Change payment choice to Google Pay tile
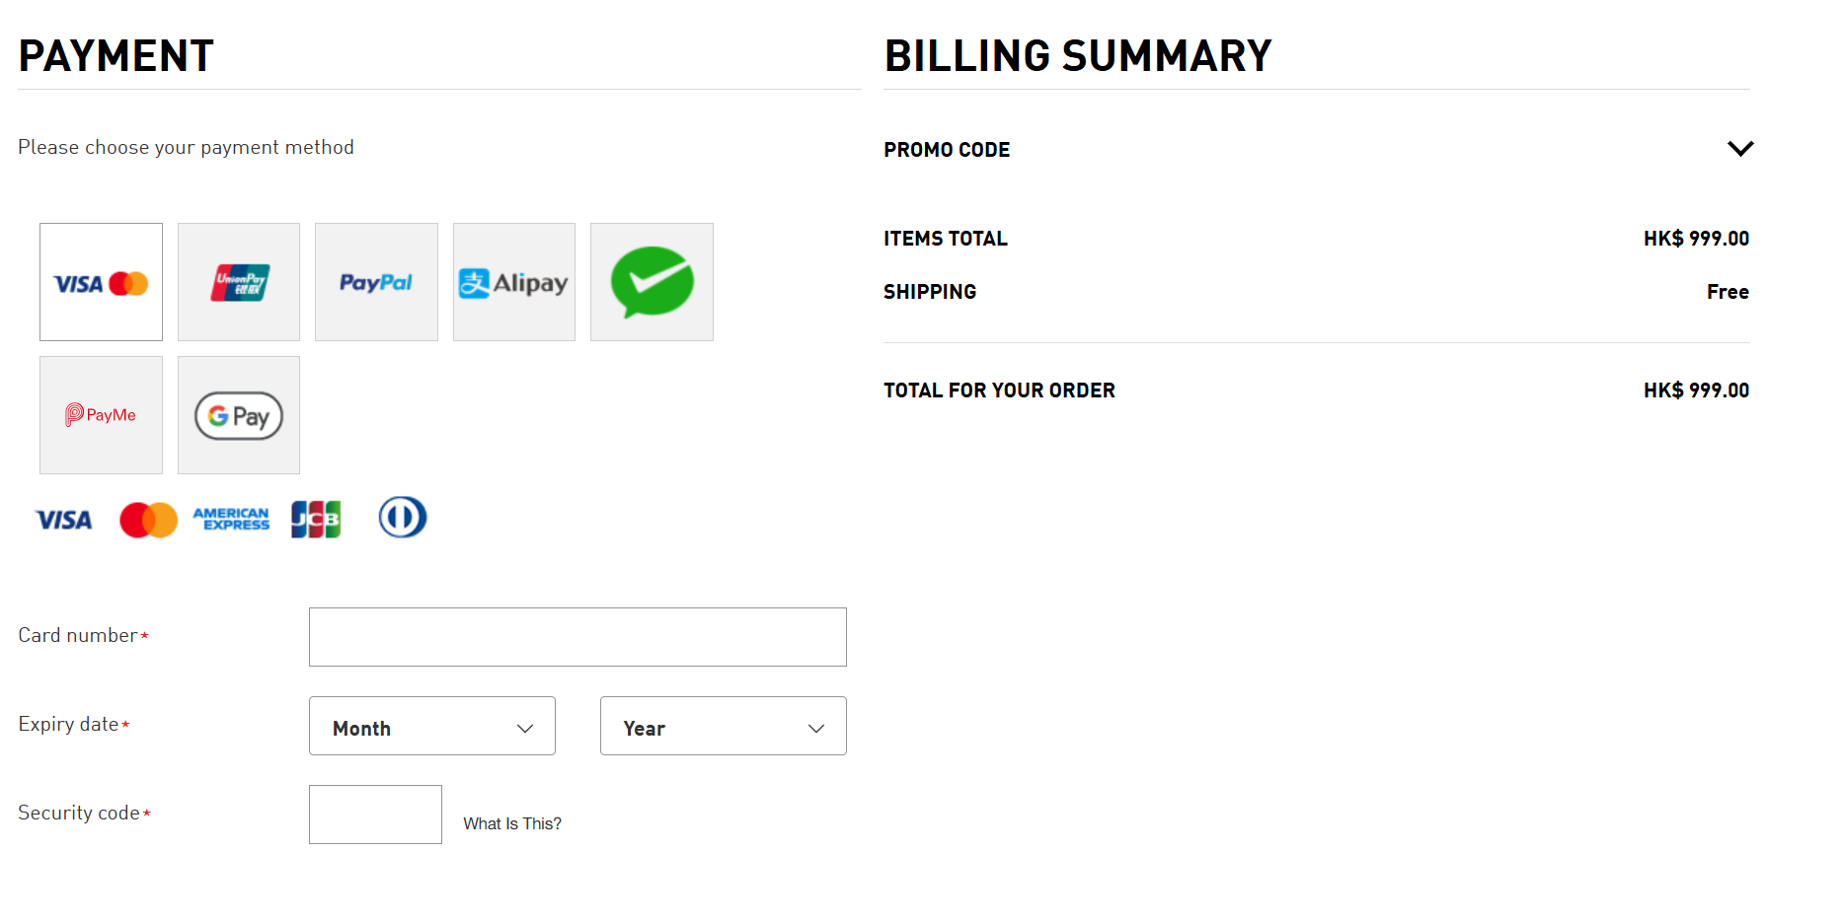 point(238,414)
